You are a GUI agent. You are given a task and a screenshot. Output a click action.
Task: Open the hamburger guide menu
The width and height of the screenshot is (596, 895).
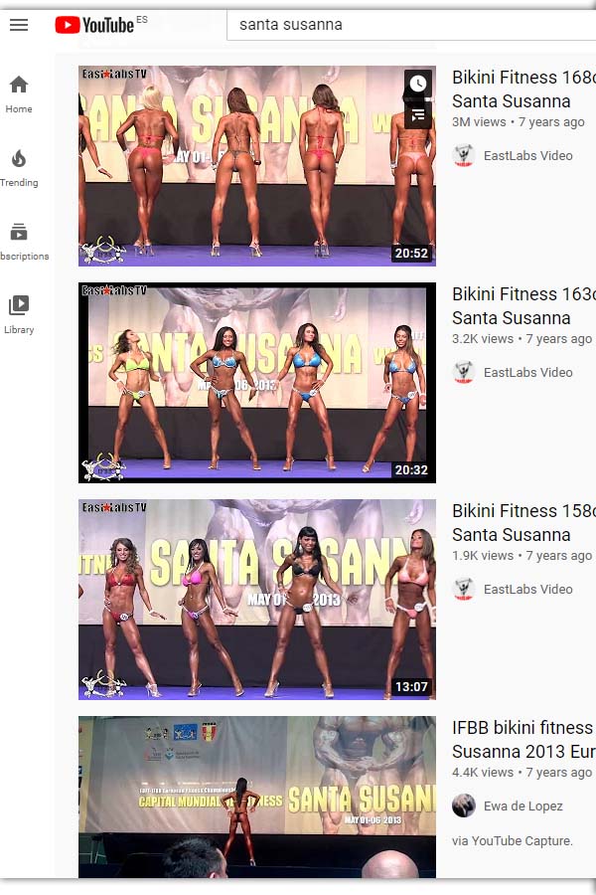click(x=19, y=25)
